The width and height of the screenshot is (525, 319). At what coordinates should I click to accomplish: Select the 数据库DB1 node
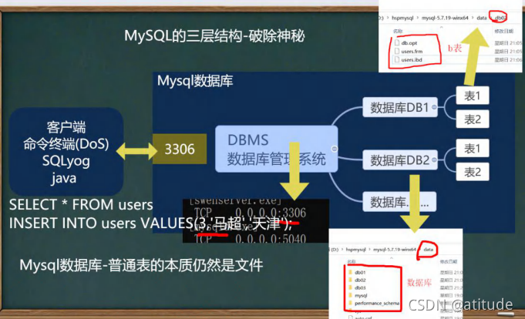click(400, 107)
